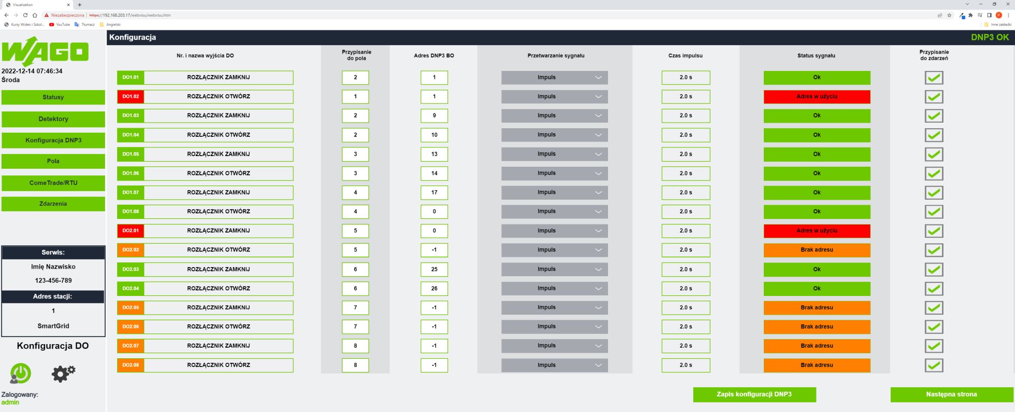
Task: Toggle event assignment checkbox for DO2.03
Action: (934, 270)
